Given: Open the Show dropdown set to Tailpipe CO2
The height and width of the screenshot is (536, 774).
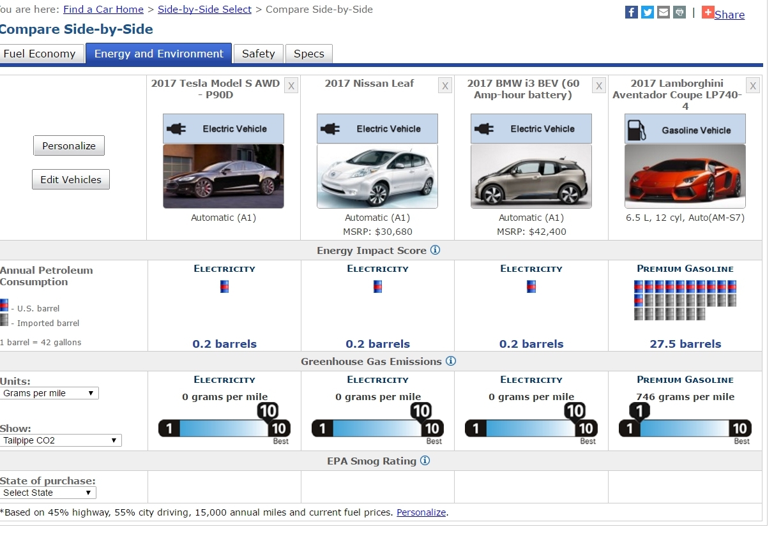Looking at the screenshot, I should tap(61, 440).
